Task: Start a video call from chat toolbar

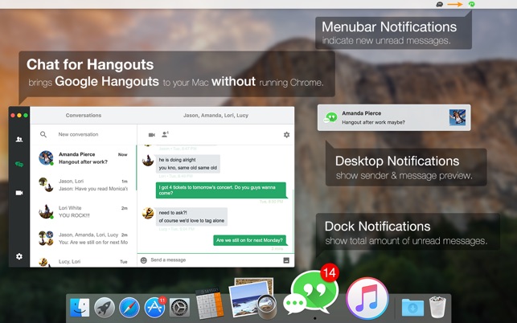Action: [151, 134]
